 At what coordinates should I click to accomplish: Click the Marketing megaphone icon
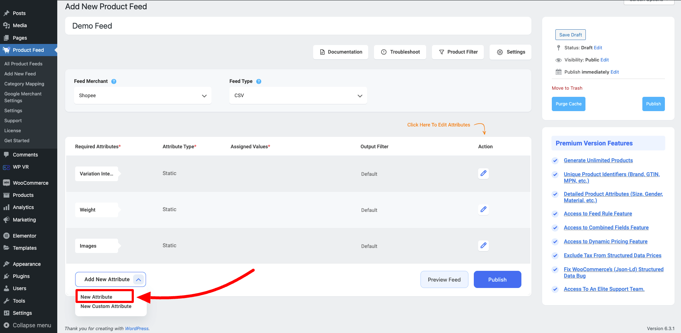(x=6, y=220)
